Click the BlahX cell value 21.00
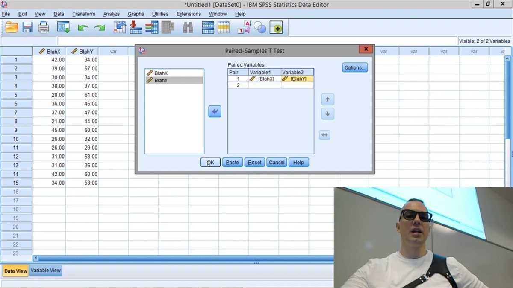Screen dimensions: 513x288 click(49, 121)
